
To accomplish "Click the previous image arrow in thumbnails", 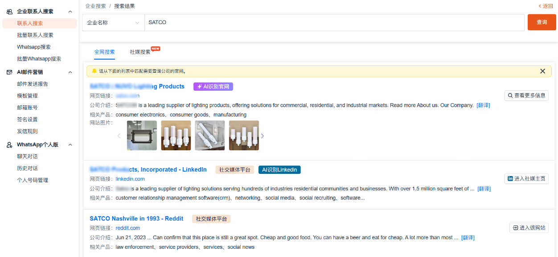I will click(119, 136).
